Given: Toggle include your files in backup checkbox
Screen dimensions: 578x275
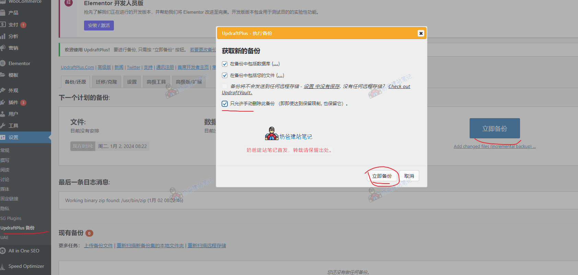Looking at the screenshot, I should pyautogui.click(x=225, y=75).
